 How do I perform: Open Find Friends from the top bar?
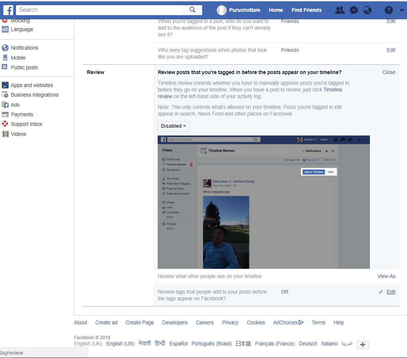(x=306, y=10)
